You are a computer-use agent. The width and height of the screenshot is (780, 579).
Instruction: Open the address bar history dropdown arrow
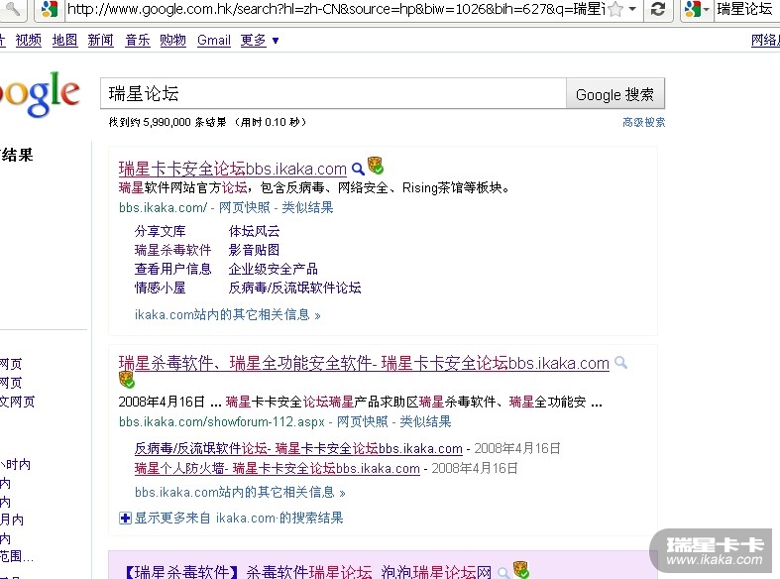click(x=632, y=9)
